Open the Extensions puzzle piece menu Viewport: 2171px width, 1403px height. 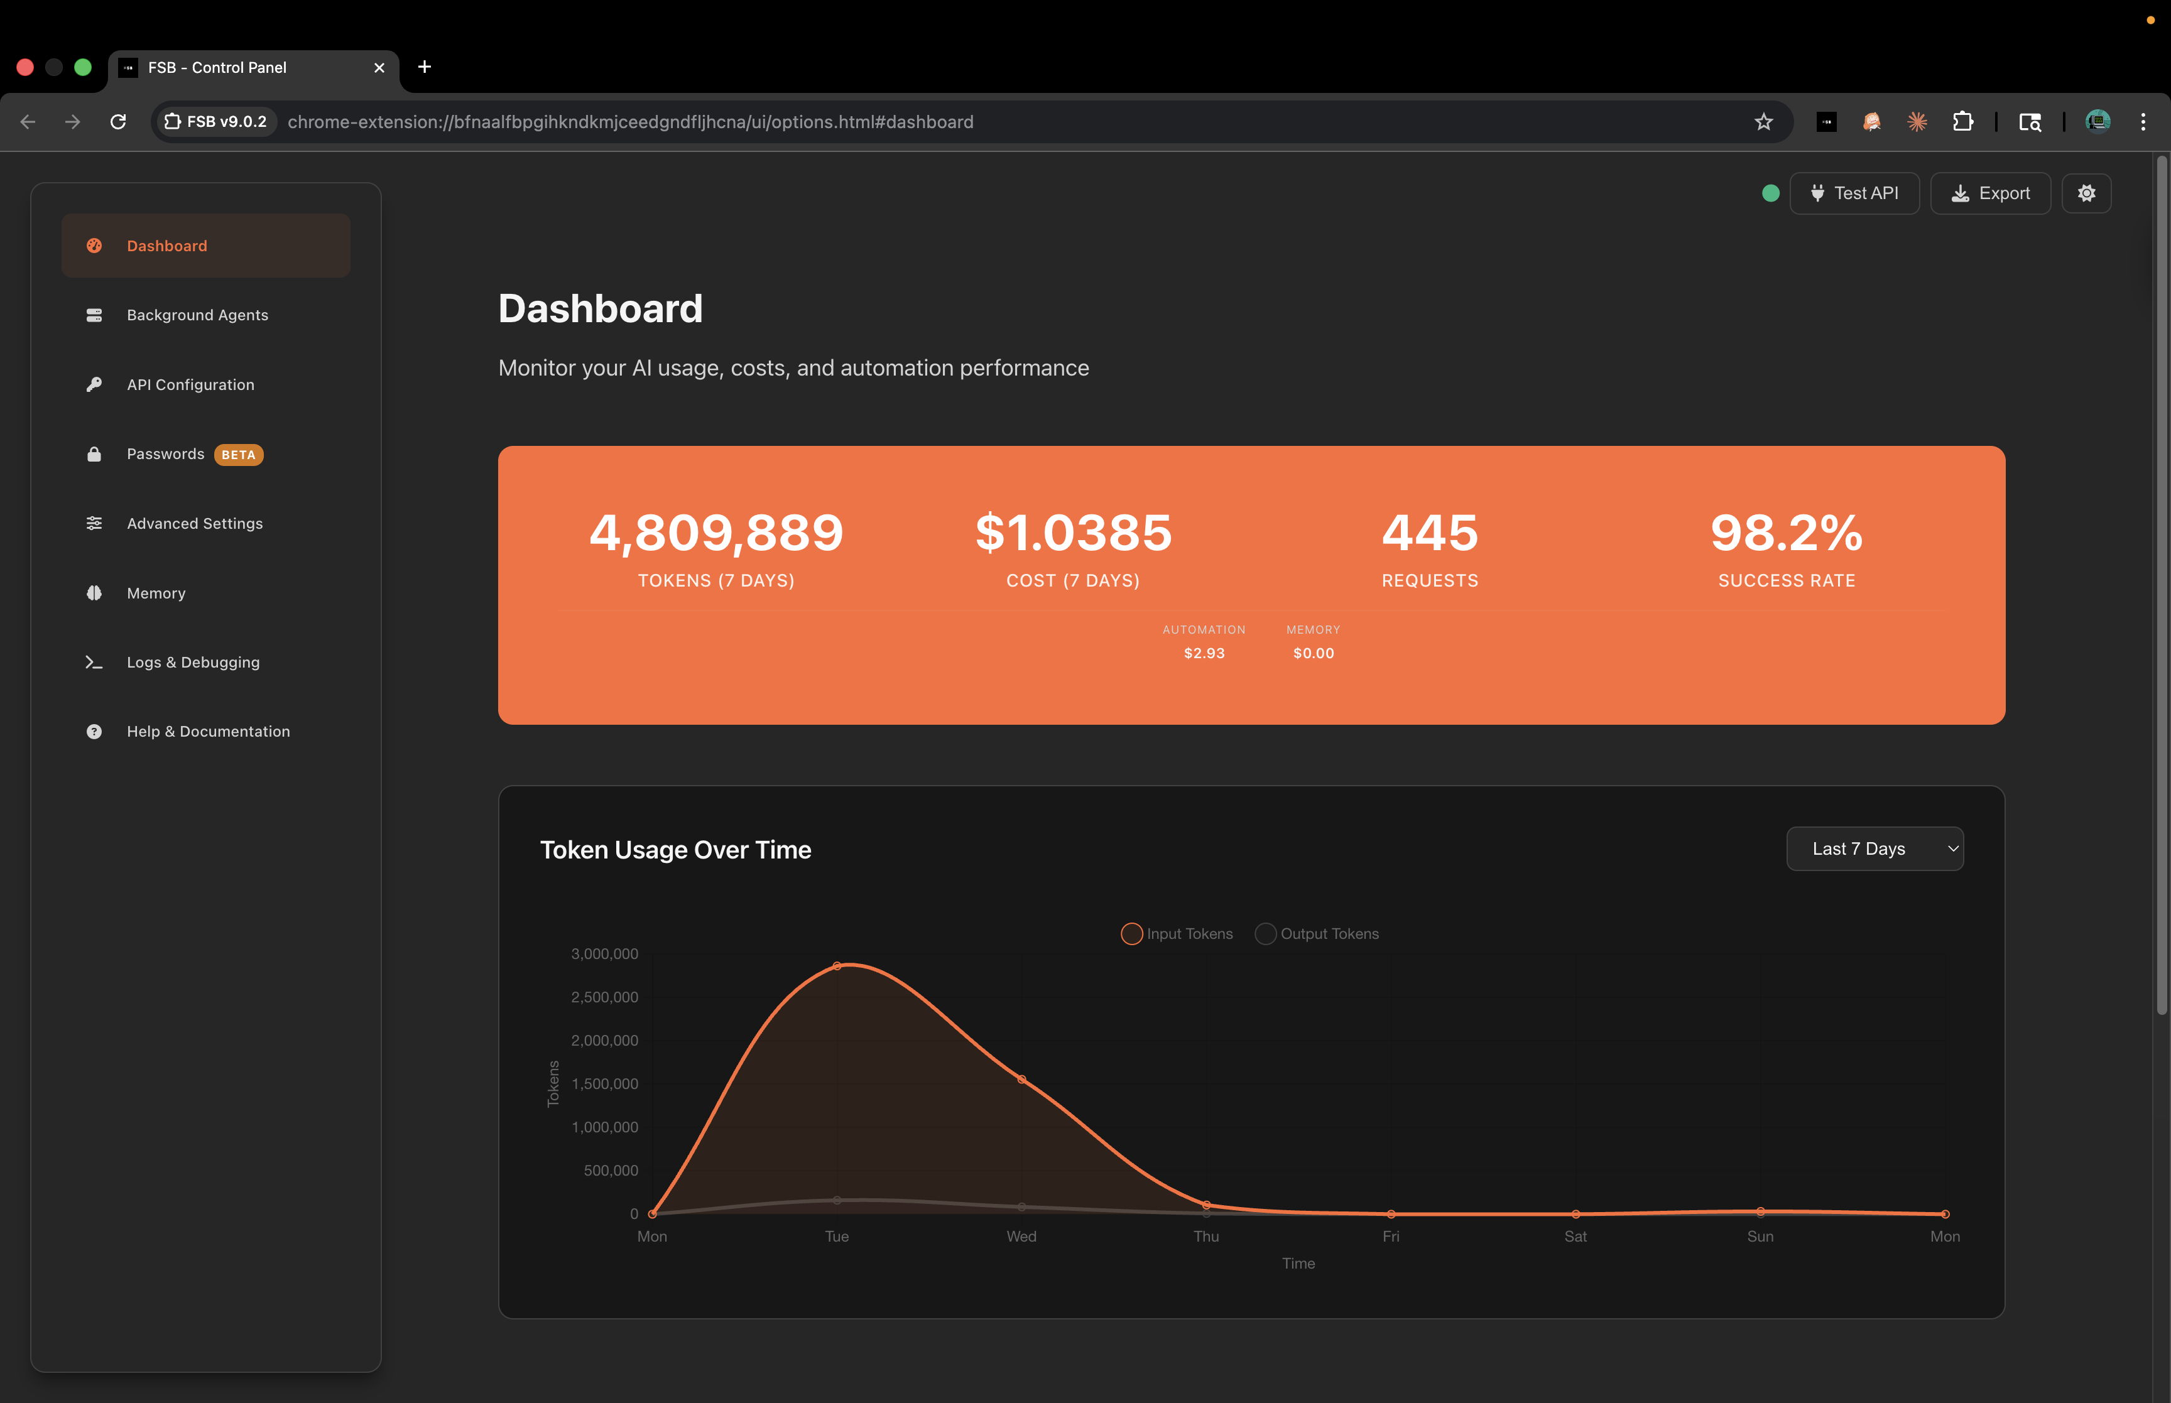(1962, 122)
